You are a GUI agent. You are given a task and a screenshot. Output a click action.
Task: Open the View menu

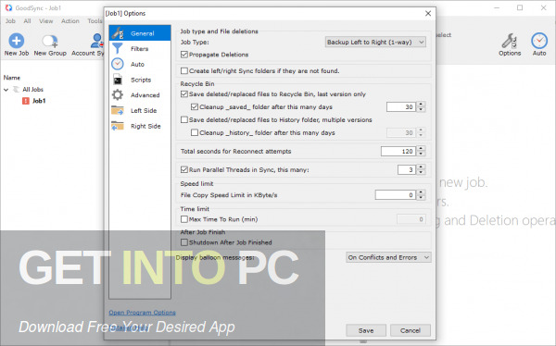click(x=46, y=21)
